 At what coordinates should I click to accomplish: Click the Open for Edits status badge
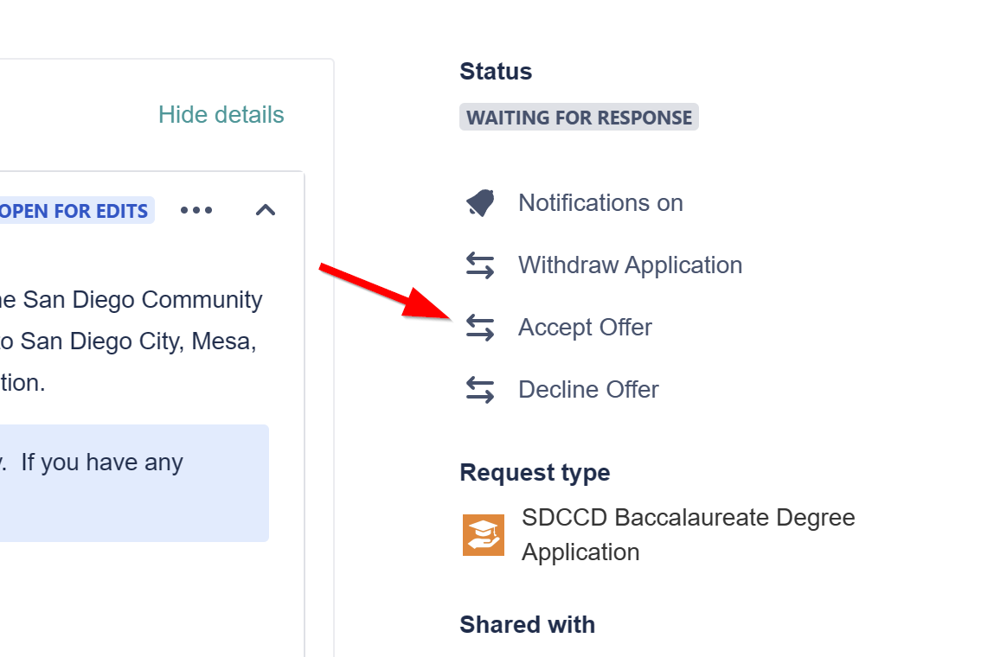pyautogui.click(x=74, y=211)
